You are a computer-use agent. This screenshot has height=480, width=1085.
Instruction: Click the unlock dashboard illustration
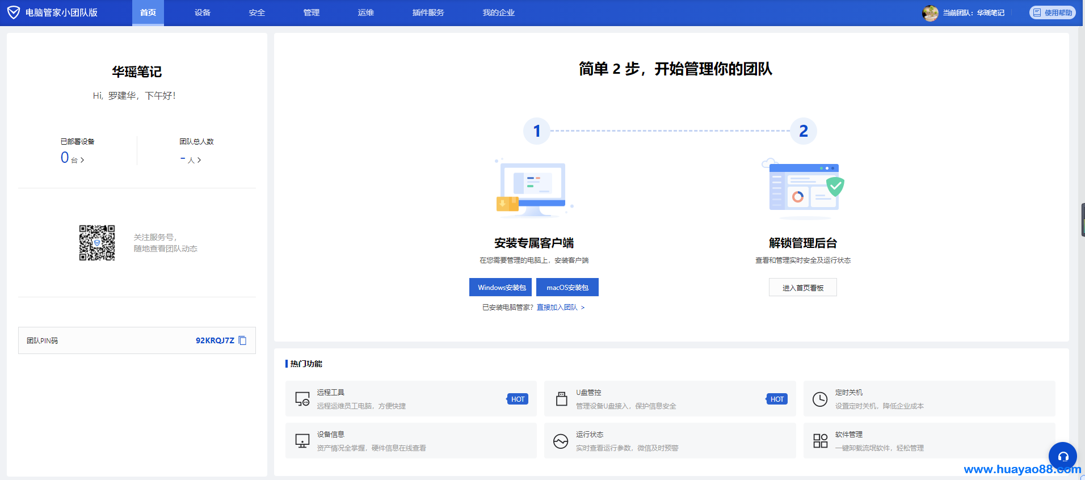(x=803, y=189)
